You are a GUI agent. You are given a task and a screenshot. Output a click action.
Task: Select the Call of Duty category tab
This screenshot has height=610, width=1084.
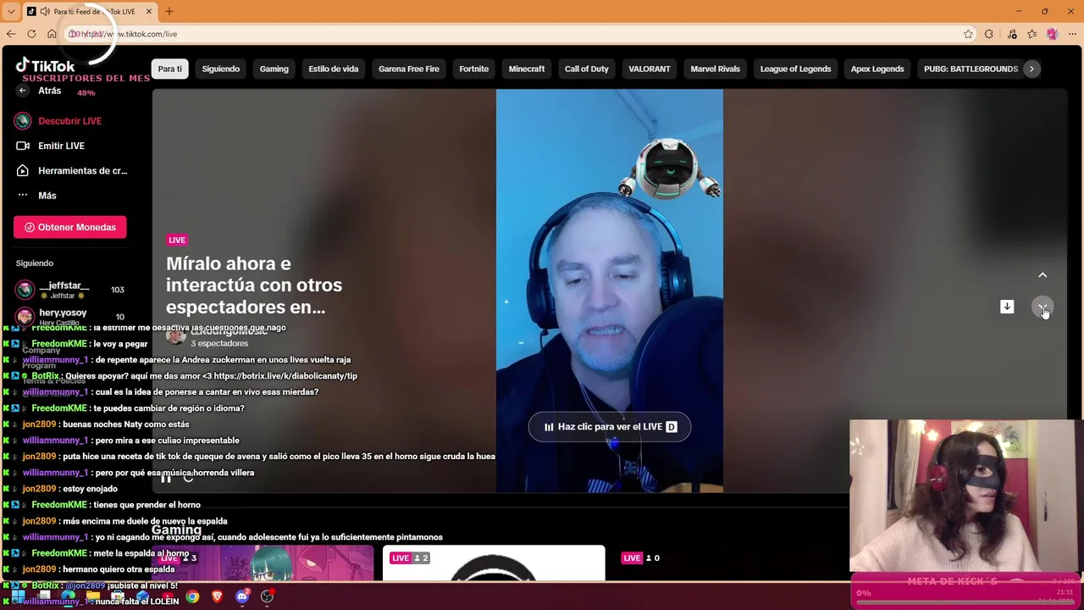click(586, 69)
